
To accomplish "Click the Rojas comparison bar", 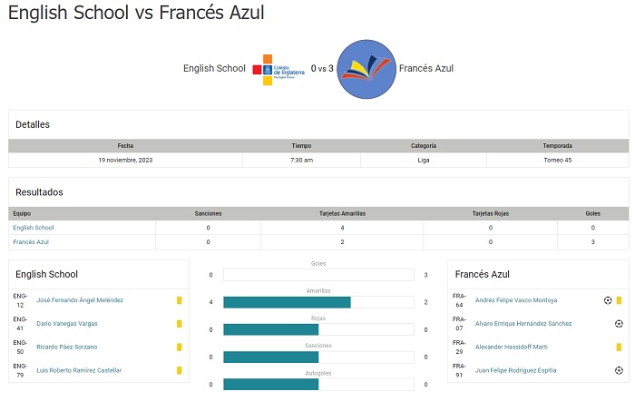I will coord(317,329).
